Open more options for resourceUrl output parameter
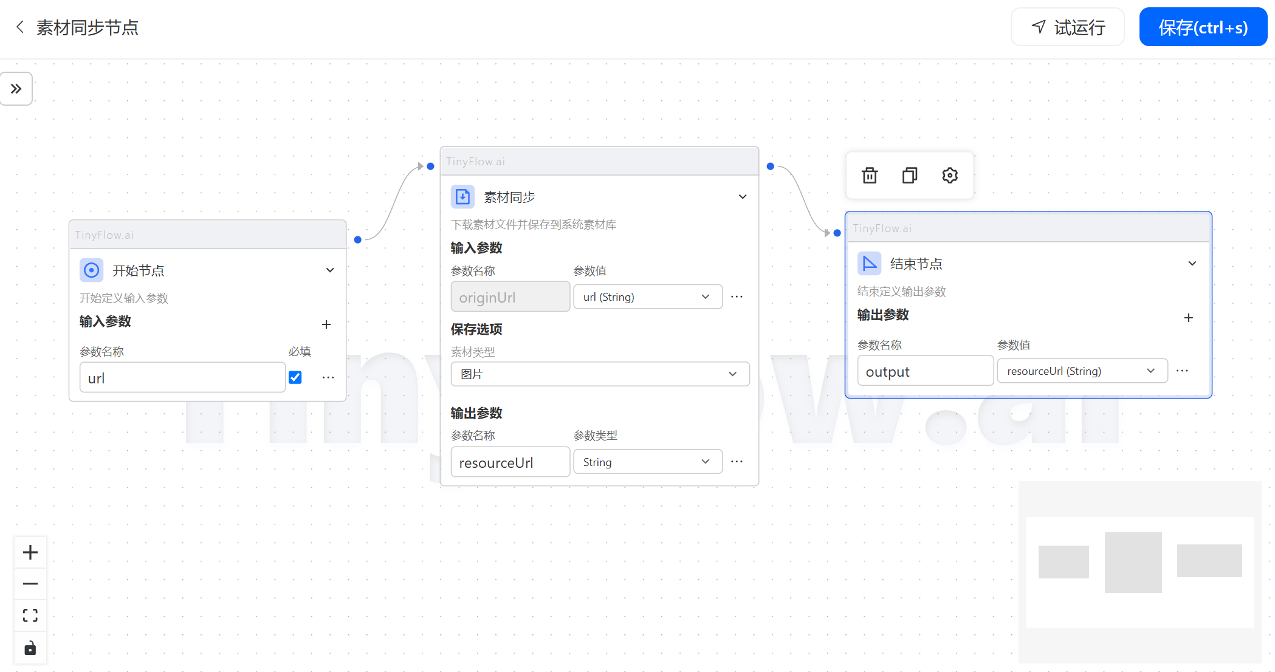 pyautogui.click(x=737, y=462)
